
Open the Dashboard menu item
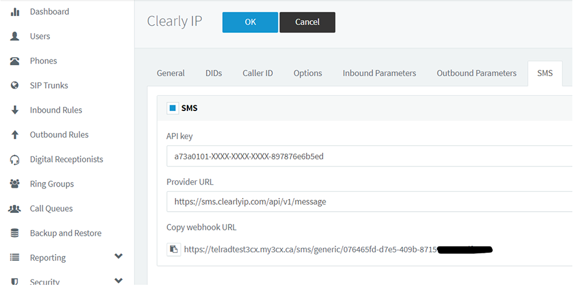tap(49, 11)
